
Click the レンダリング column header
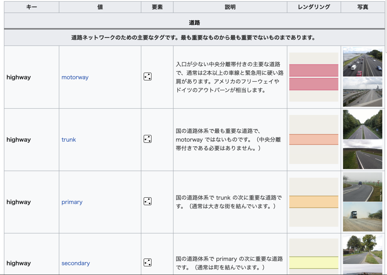coord(314,7)
